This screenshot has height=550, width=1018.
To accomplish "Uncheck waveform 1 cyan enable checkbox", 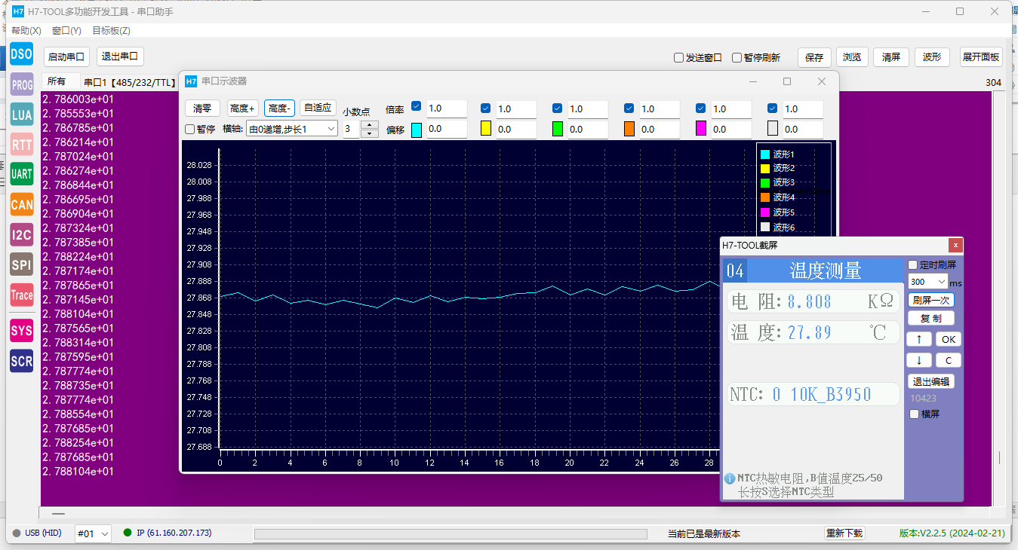I will (416, 108).
